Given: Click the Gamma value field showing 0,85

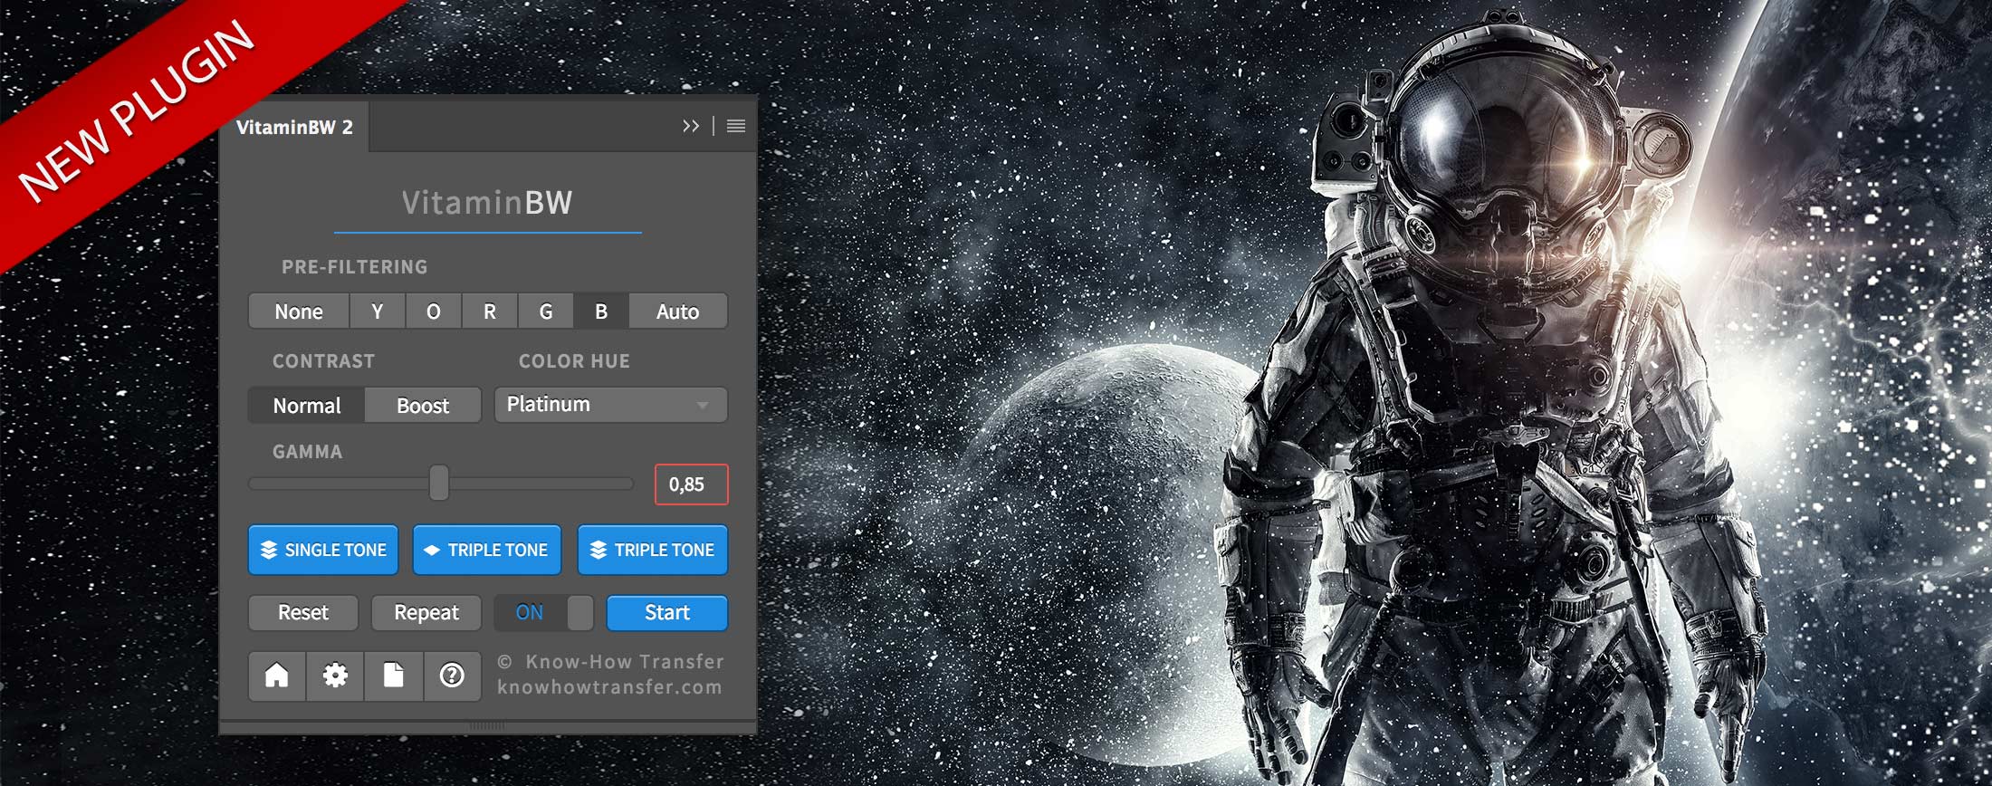Looking at the screenshot, I should point(691,484).
